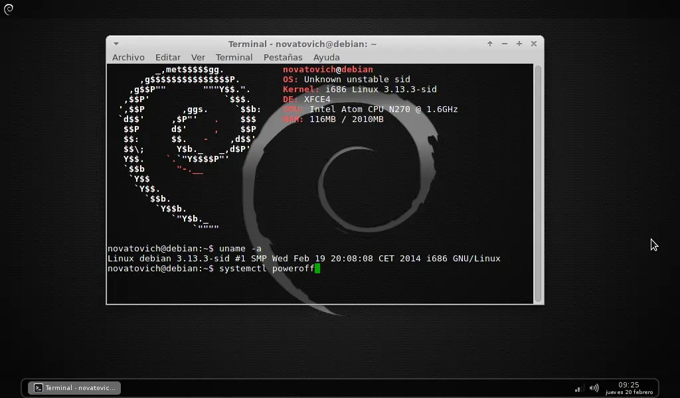This screenshot has height=398, width=680.
Task: Click the 'uname -a' command text
Action: [240, 249]
